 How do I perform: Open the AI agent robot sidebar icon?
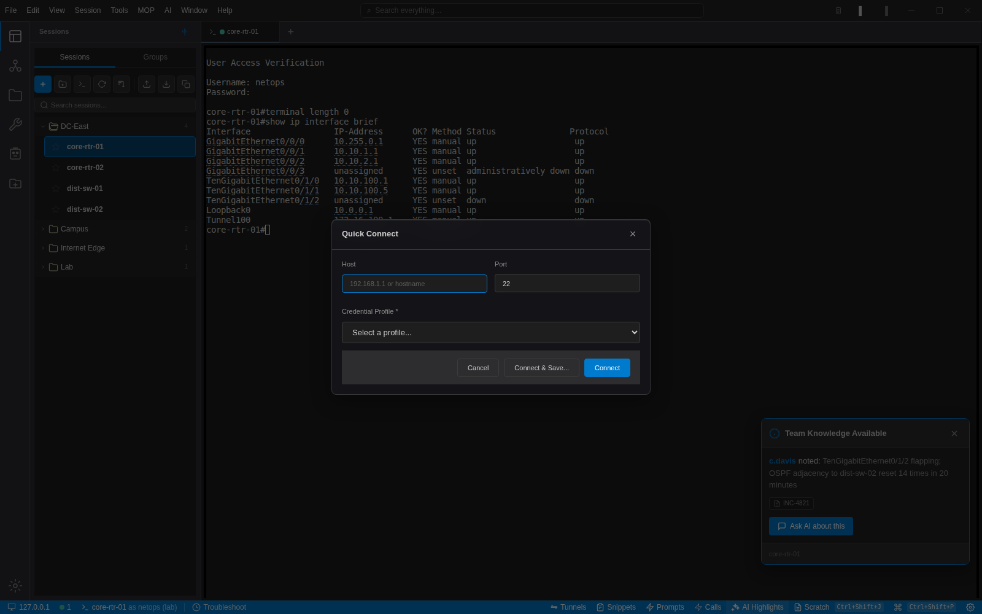pyautogui.click(x=15, y=153)
